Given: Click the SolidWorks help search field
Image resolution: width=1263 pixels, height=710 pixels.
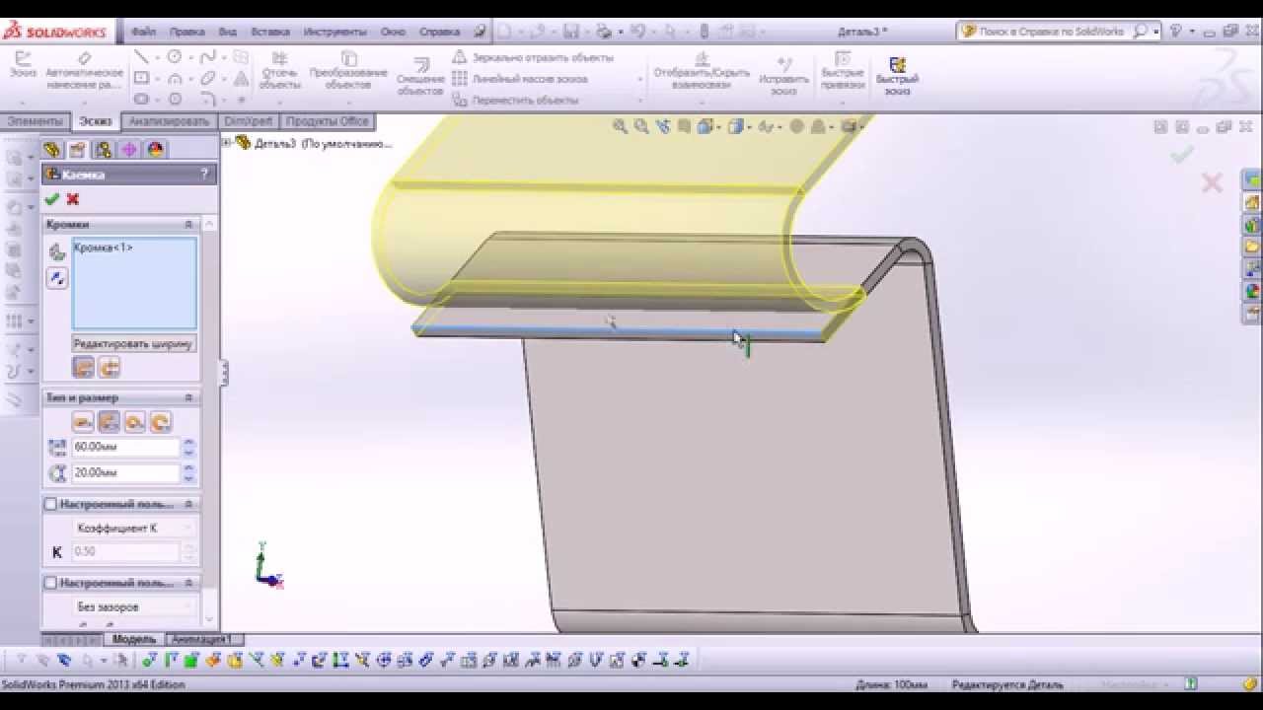Looking at the screenshot, I should (1052, 32).
